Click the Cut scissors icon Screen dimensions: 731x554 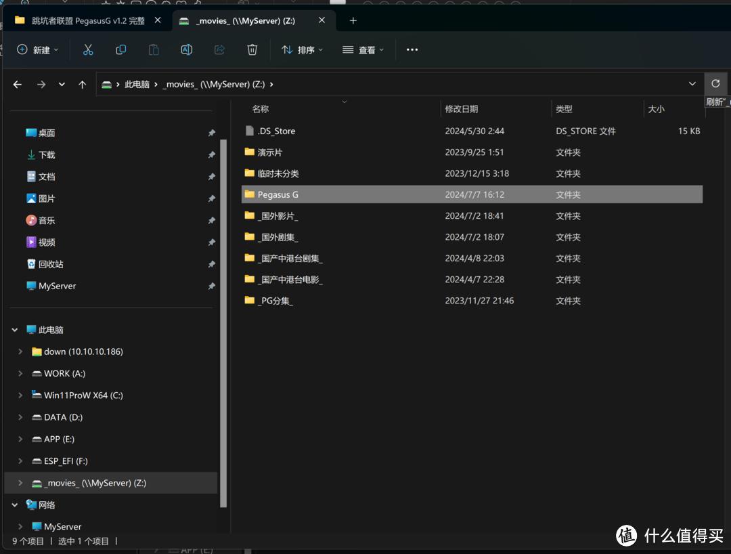click(x=88, y=49)
